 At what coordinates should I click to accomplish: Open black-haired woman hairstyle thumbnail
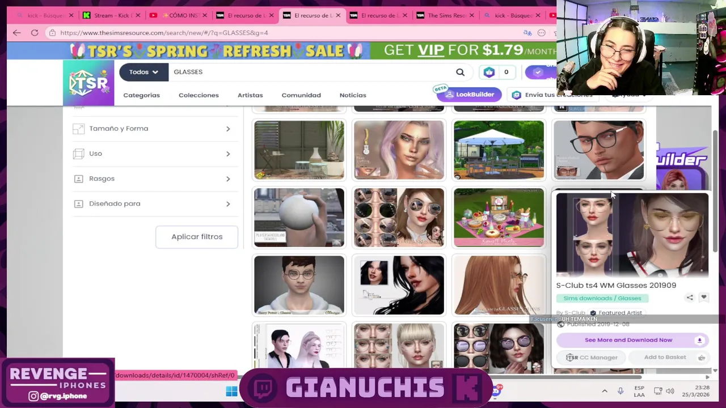tap(399, 285)
